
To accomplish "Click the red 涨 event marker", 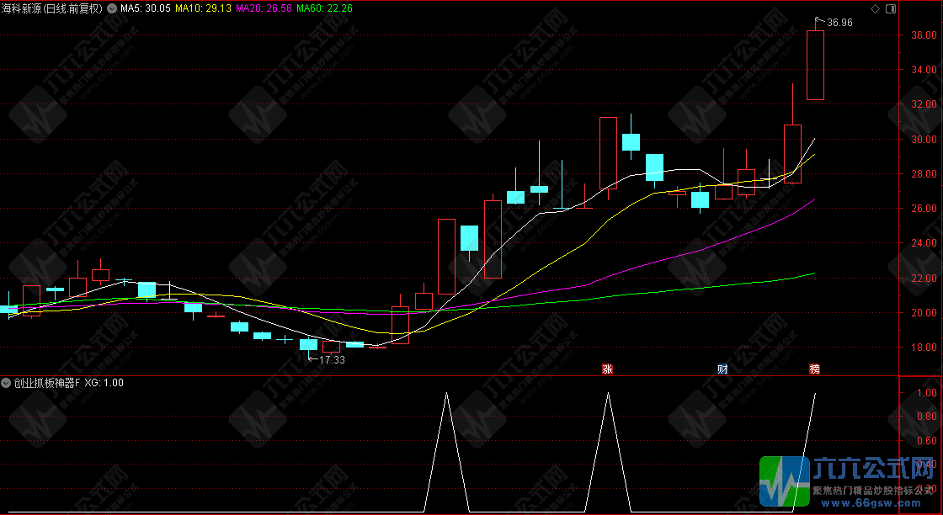I will (x=606, y=369).
